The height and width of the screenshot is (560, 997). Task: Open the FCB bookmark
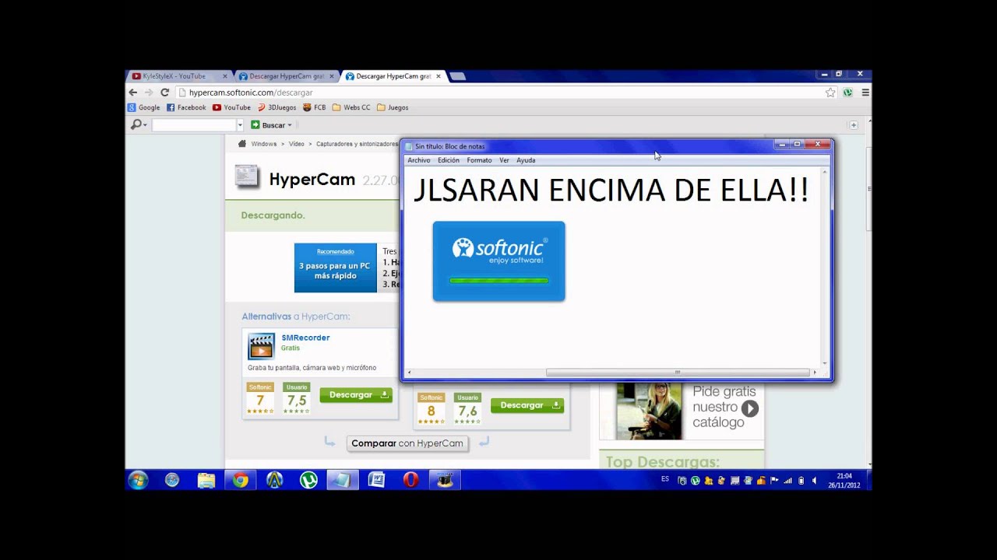[x=315, y=107]
